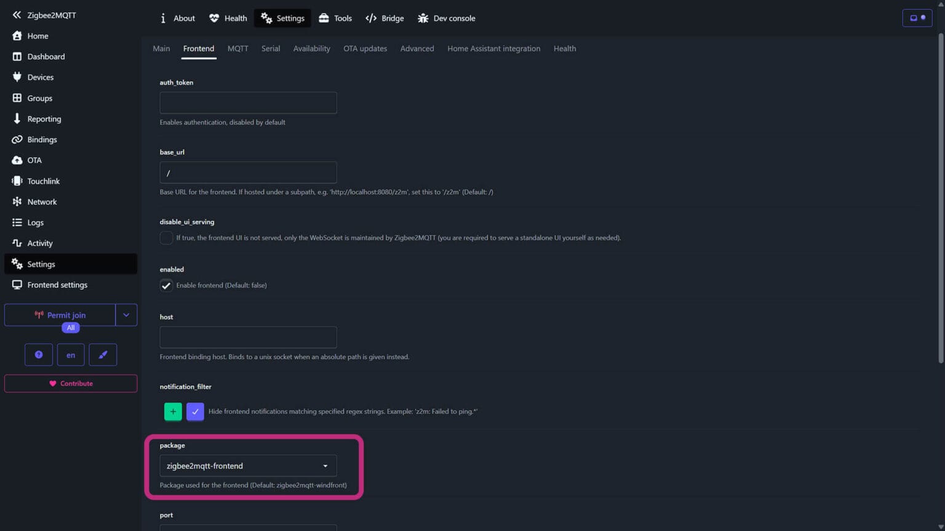Open Logs in the sidebar

tap(71, 222)
